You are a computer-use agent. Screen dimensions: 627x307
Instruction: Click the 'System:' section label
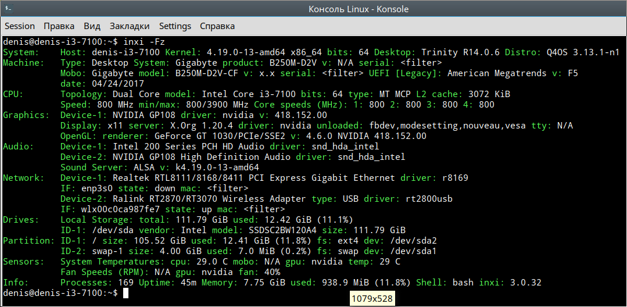point(21,52)
